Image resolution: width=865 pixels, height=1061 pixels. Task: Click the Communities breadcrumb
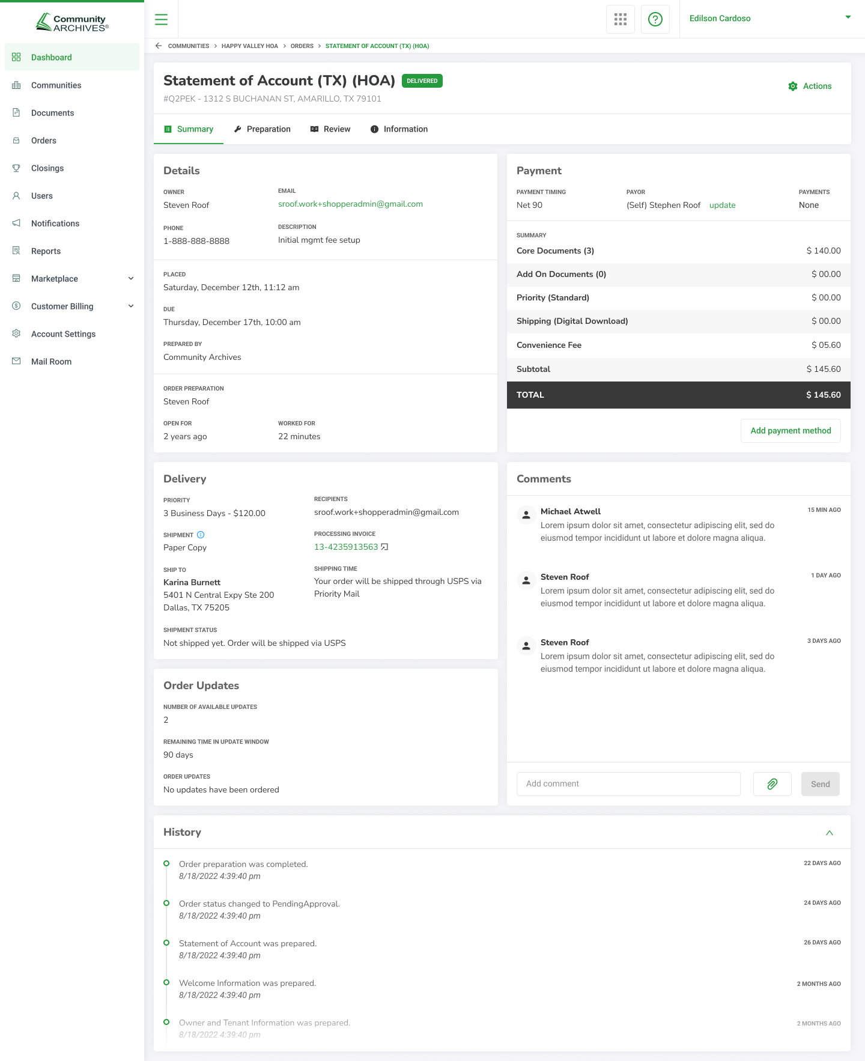(189, 46)
